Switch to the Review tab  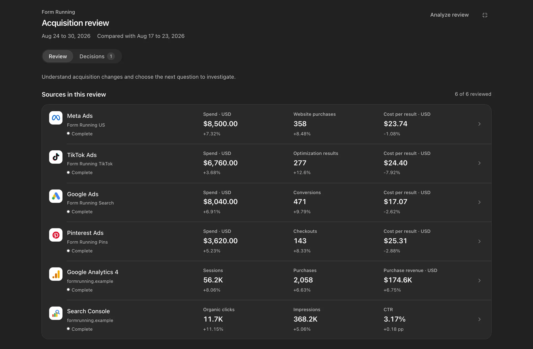58,56
